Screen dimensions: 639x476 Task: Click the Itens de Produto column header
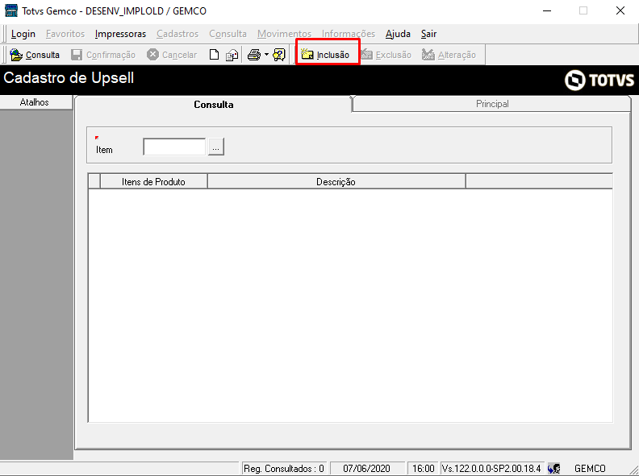153,181
